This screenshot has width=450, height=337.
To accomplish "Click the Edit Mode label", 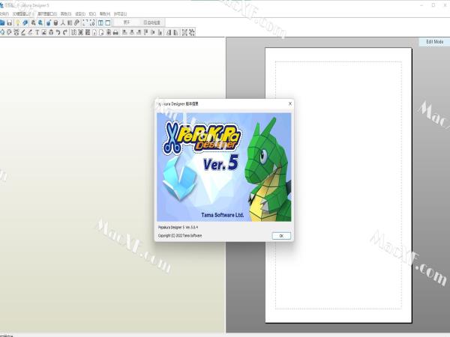I will click(x=434, y=42).
